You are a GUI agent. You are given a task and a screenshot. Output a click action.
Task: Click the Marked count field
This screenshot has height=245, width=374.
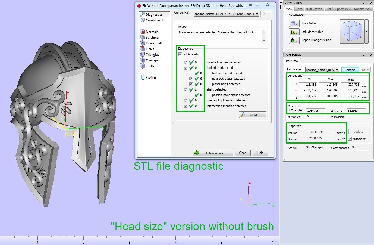[316, 117]
